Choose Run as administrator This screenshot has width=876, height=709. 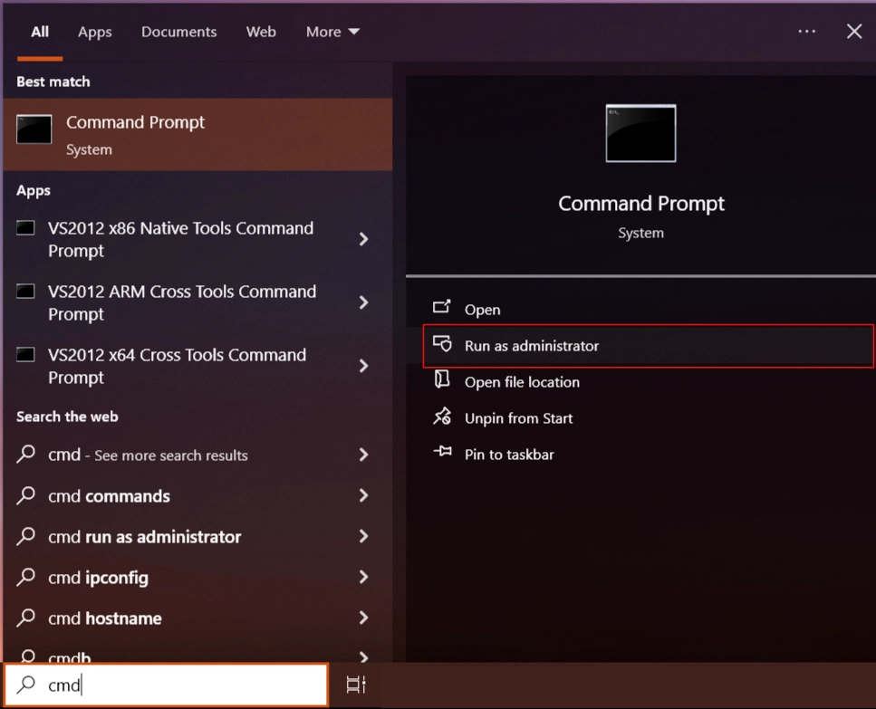648,346
